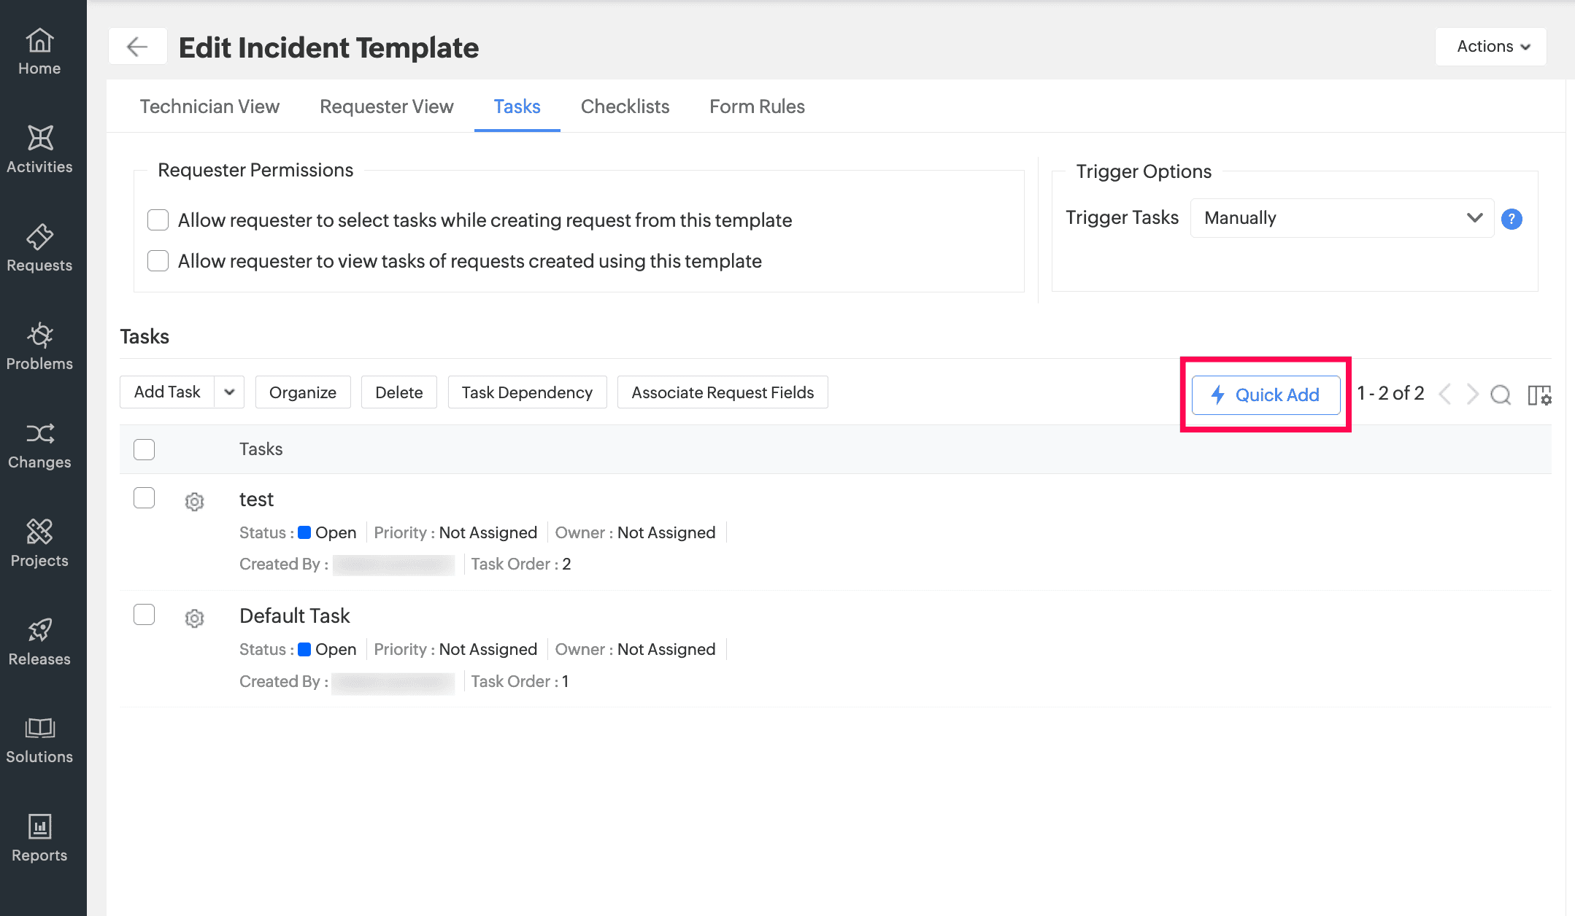Image resolution: width=1575 pixels, height=916 pixels.
Task: Open settings gear for test task
Action: pos(194,502)
